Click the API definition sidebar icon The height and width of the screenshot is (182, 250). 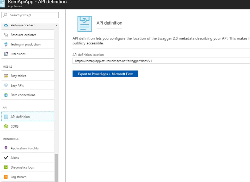[x=6, y=117]
